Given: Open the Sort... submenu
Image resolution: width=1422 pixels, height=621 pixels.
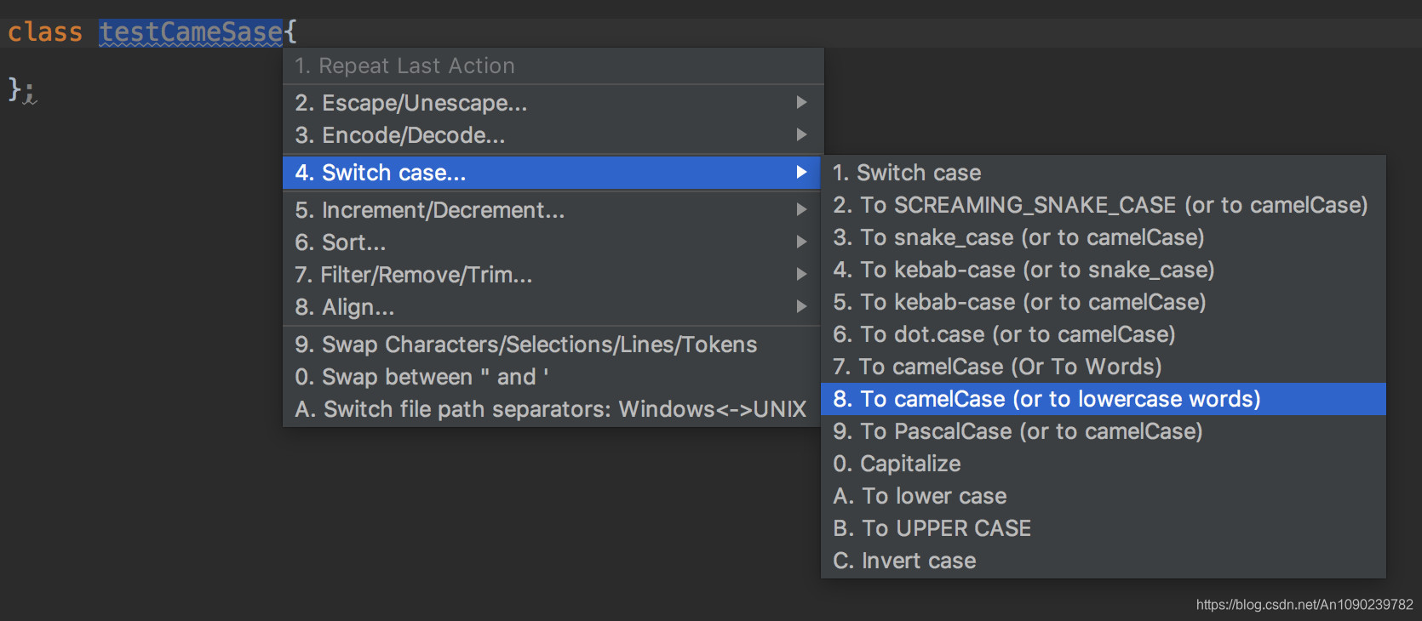Looking at the screenshot, I should pos(551,242).
